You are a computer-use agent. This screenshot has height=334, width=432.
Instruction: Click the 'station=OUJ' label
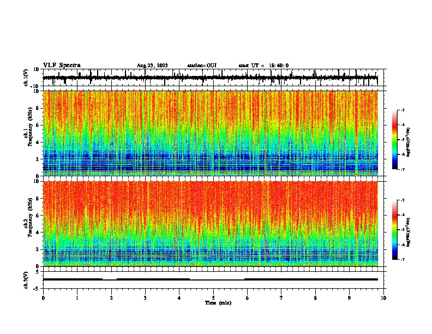(x=202, y=65)
